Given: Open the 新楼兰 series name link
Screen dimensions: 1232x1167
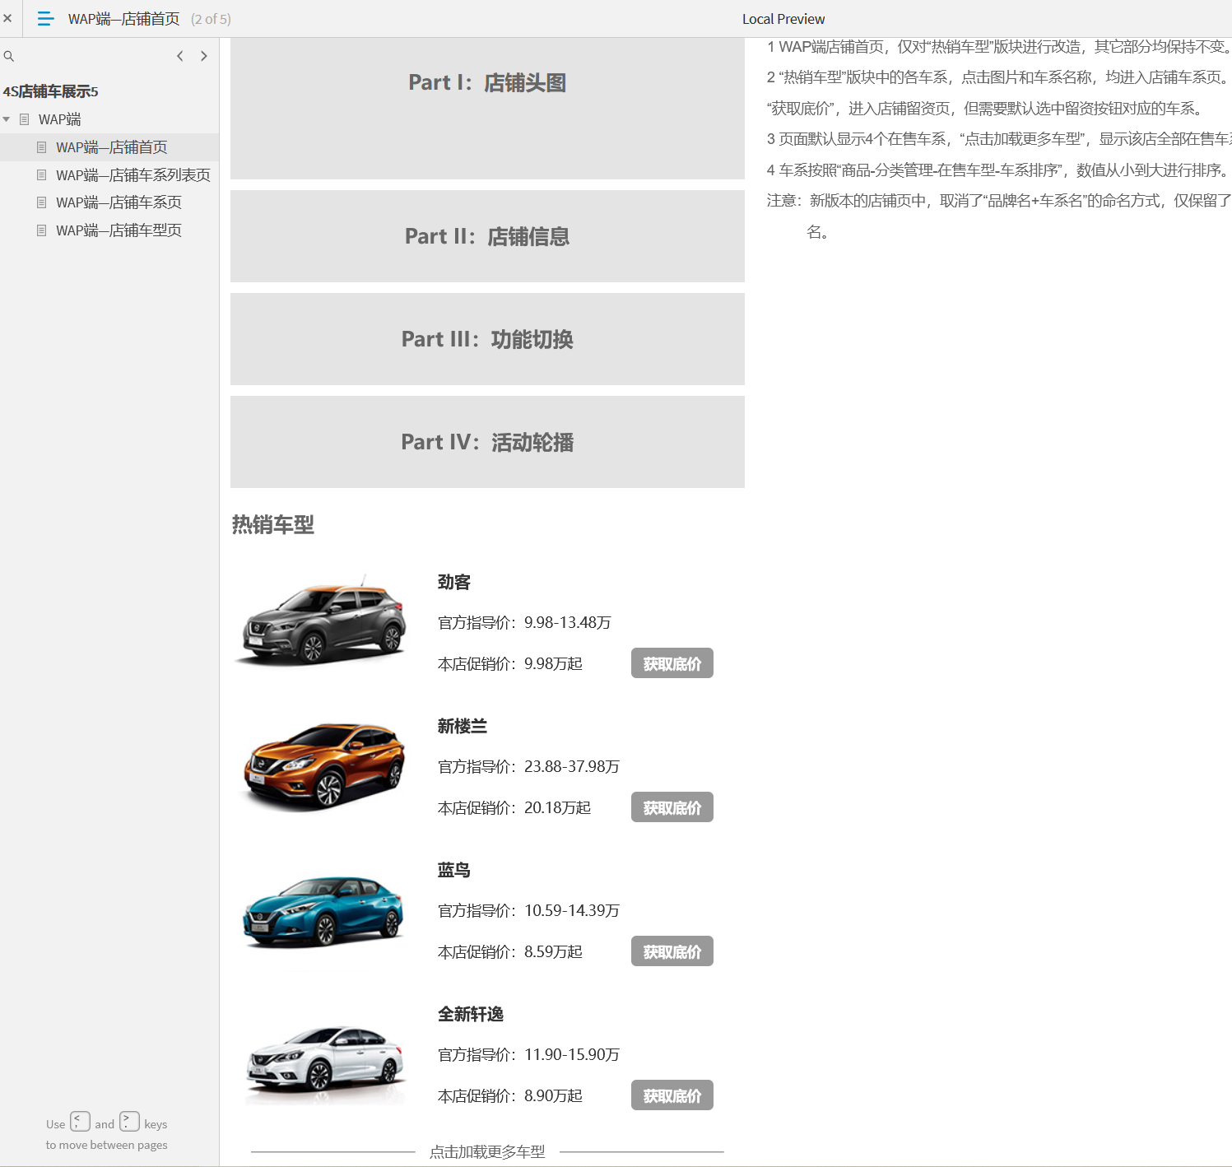Looking at the screenshot, I should (x=463, y=726).
